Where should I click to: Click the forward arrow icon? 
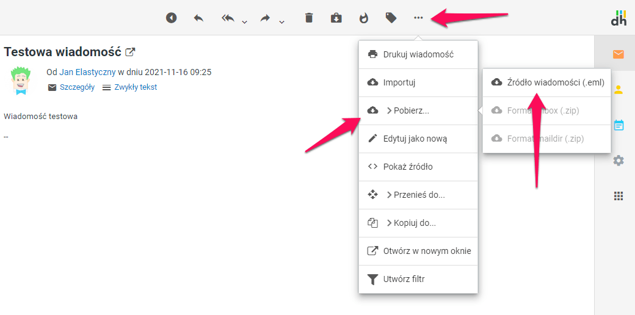265,18
